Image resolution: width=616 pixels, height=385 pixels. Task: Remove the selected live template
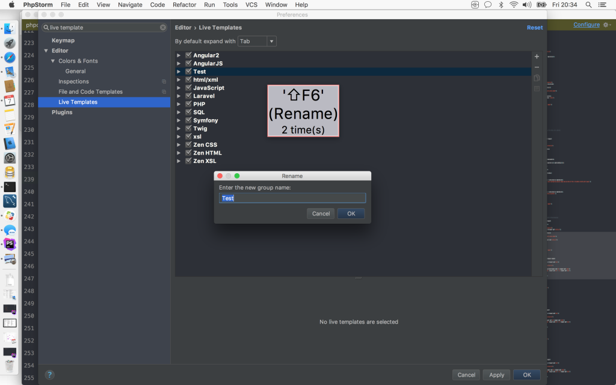[x=537, y=66]
